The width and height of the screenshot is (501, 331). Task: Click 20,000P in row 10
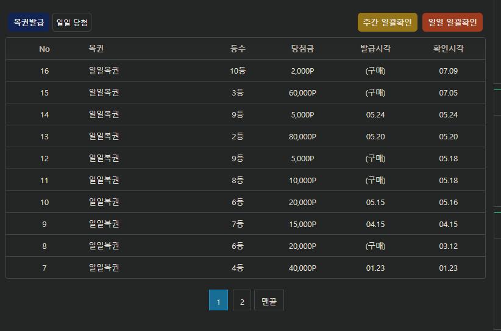pyautogui.click(x=302, y=202)
